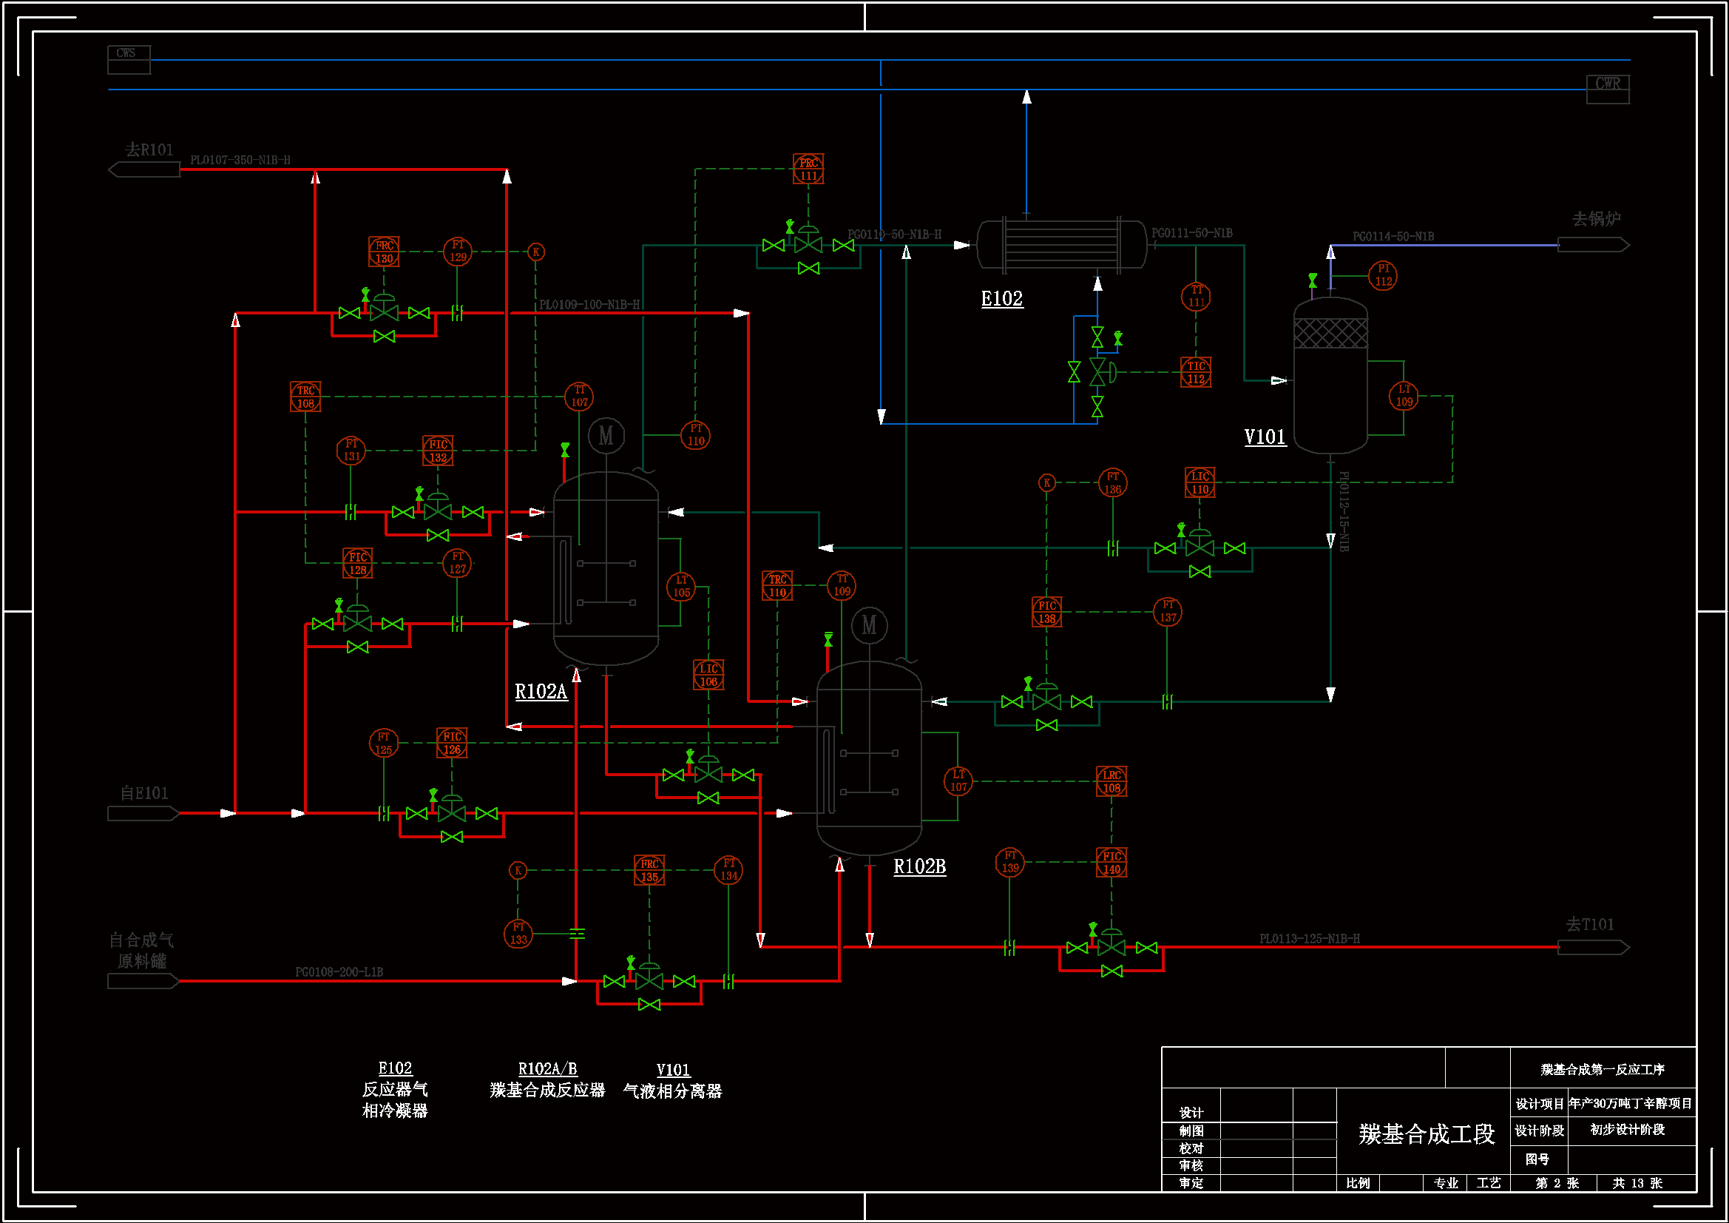Click the LRC 108 controller symbol
The height and width of the screenshot is (1223, 1729).
coord(1111,781)
